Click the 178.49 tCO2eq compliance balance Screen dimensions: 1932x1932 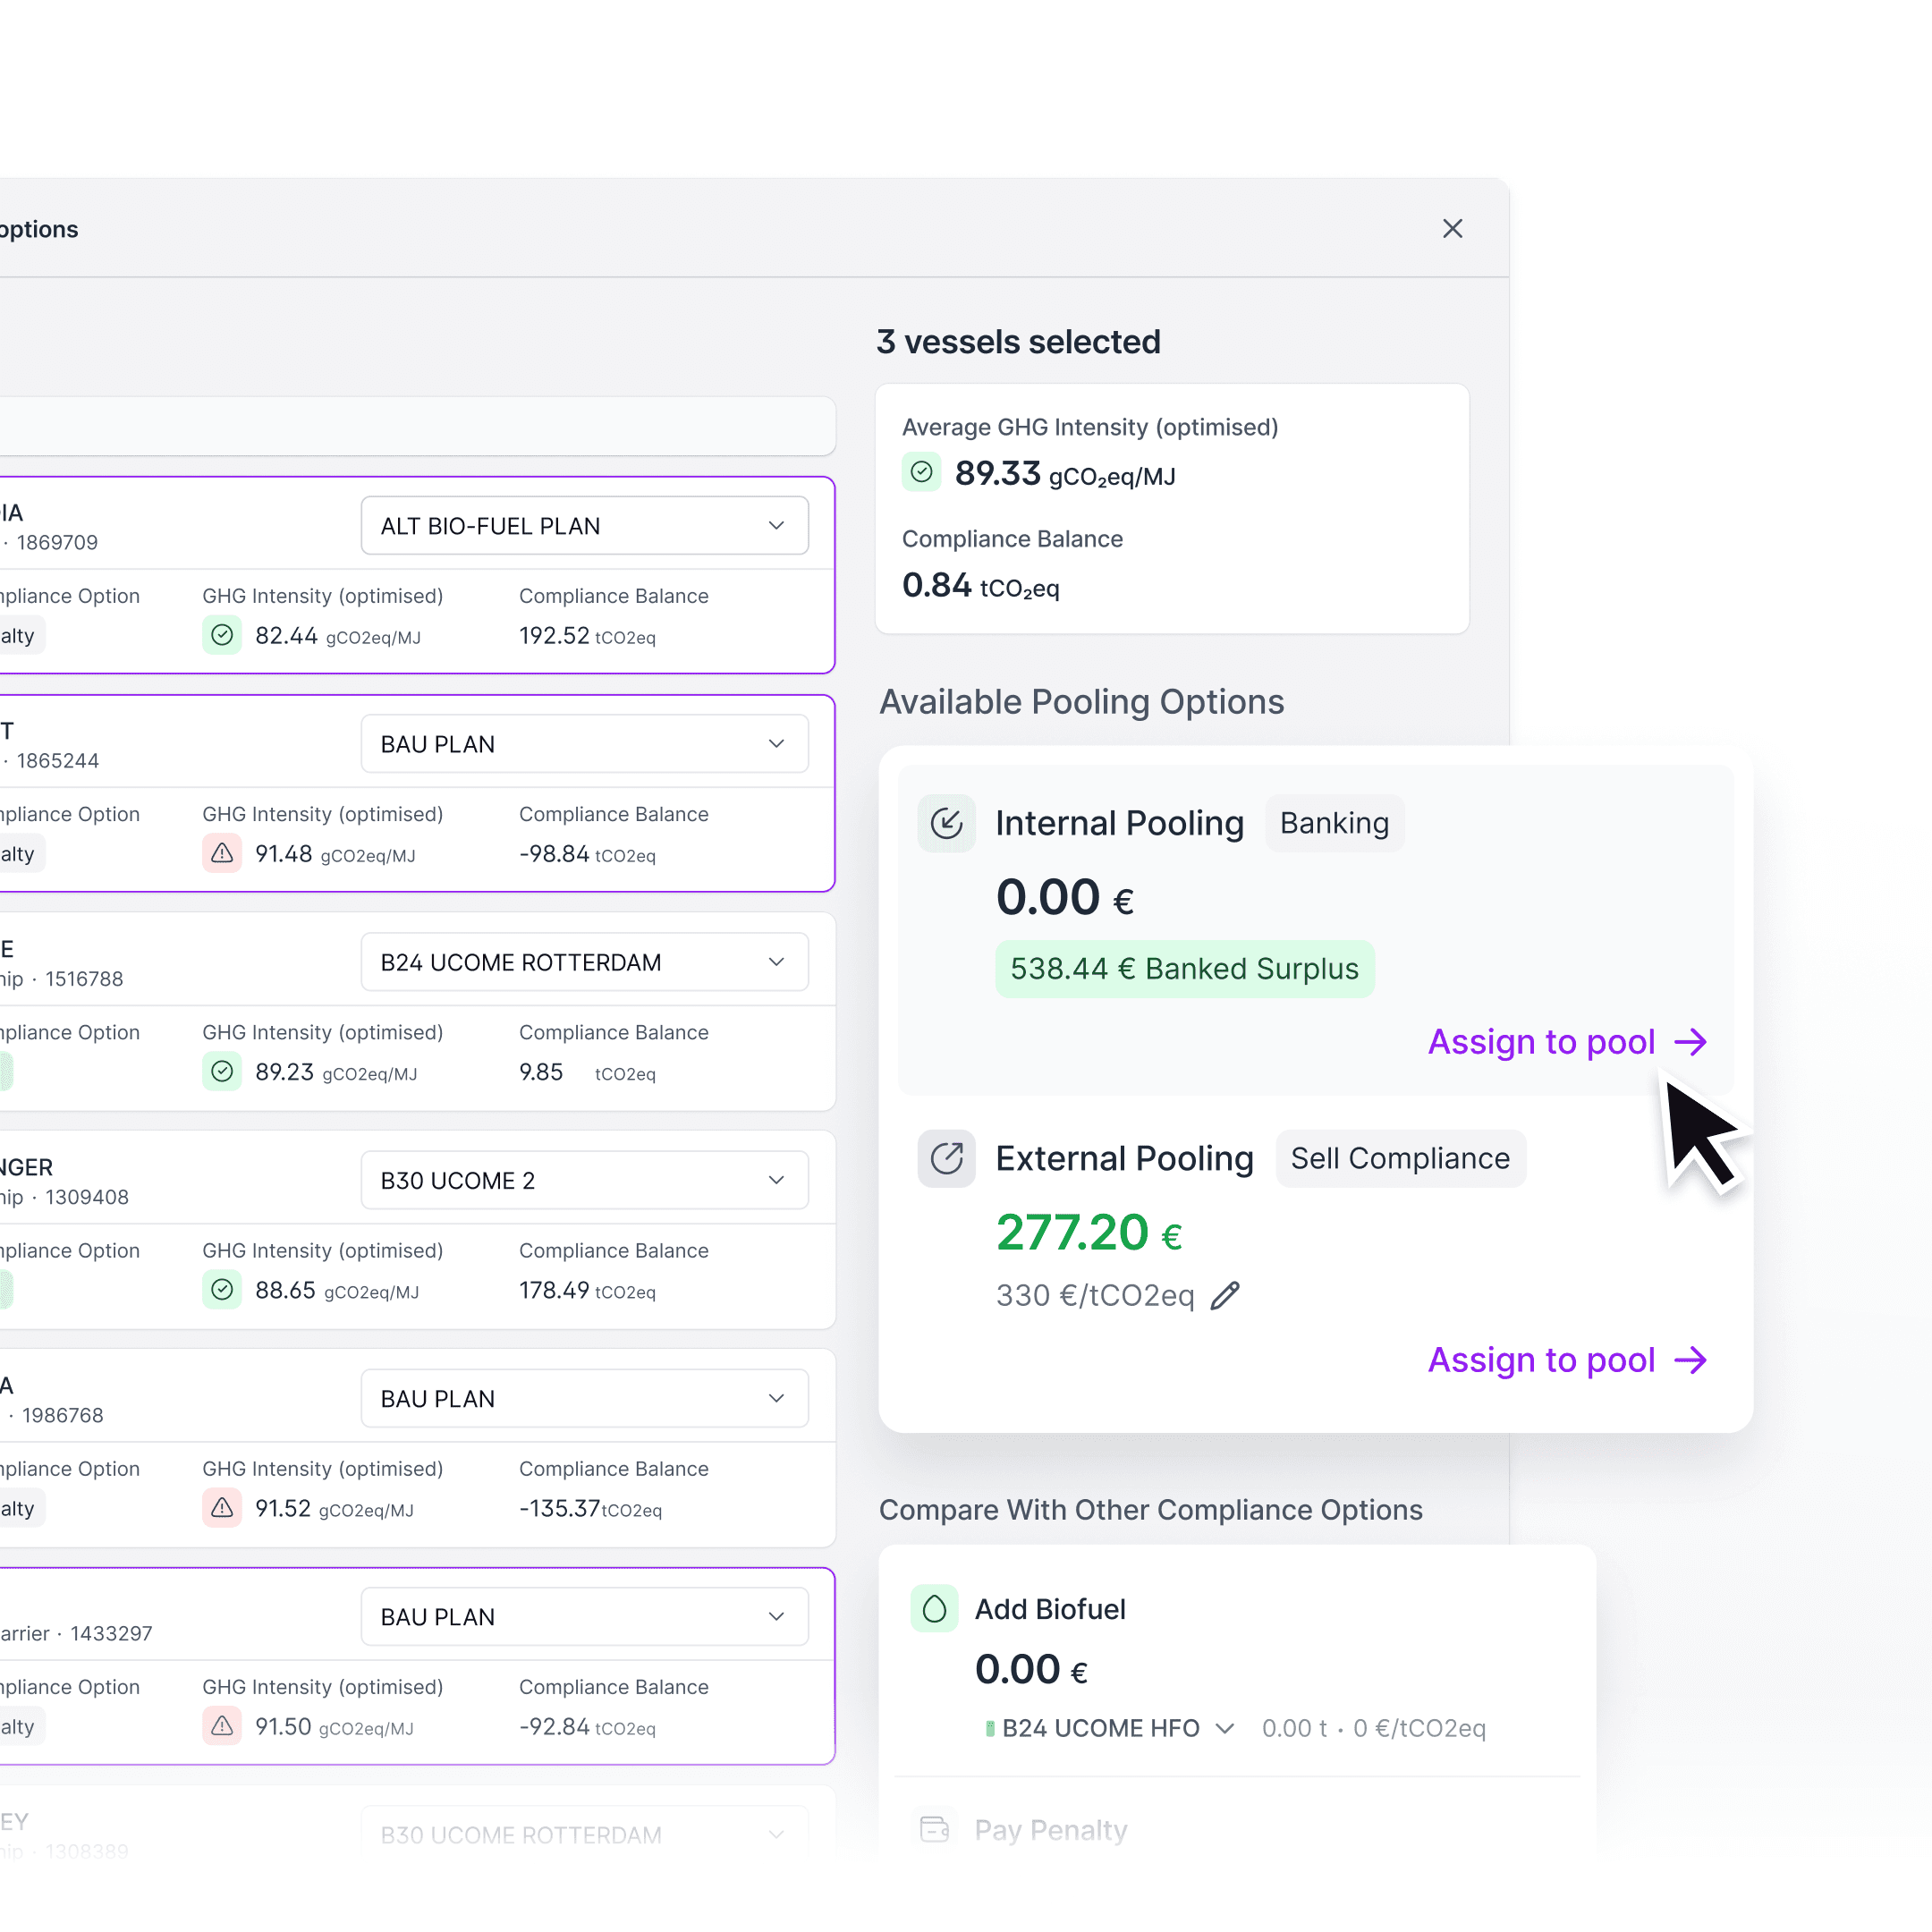click(x=587, y=1291)
